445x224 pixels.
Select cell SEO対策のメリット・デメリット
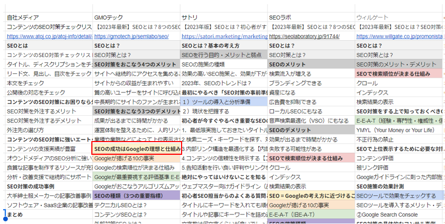pos(399,64)
